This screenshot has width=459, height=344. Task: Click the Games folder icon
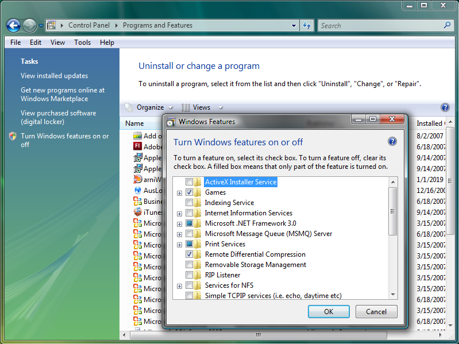198,192
